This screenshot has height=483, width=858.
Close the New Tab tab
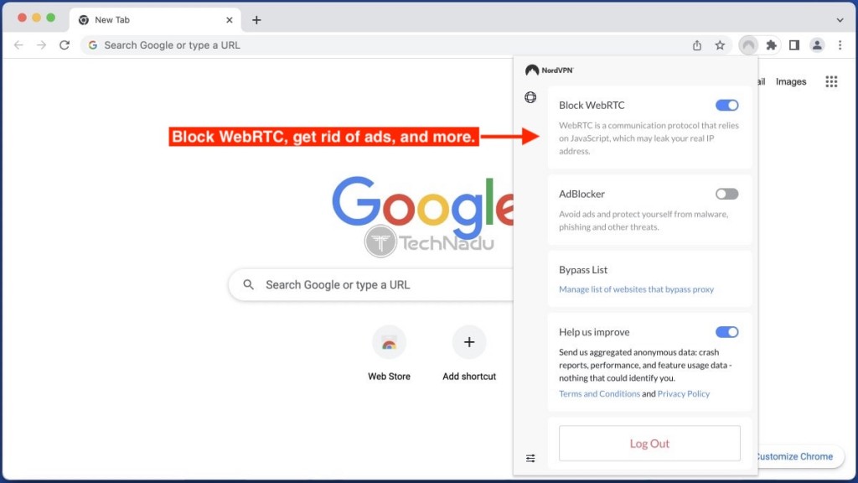230,20
